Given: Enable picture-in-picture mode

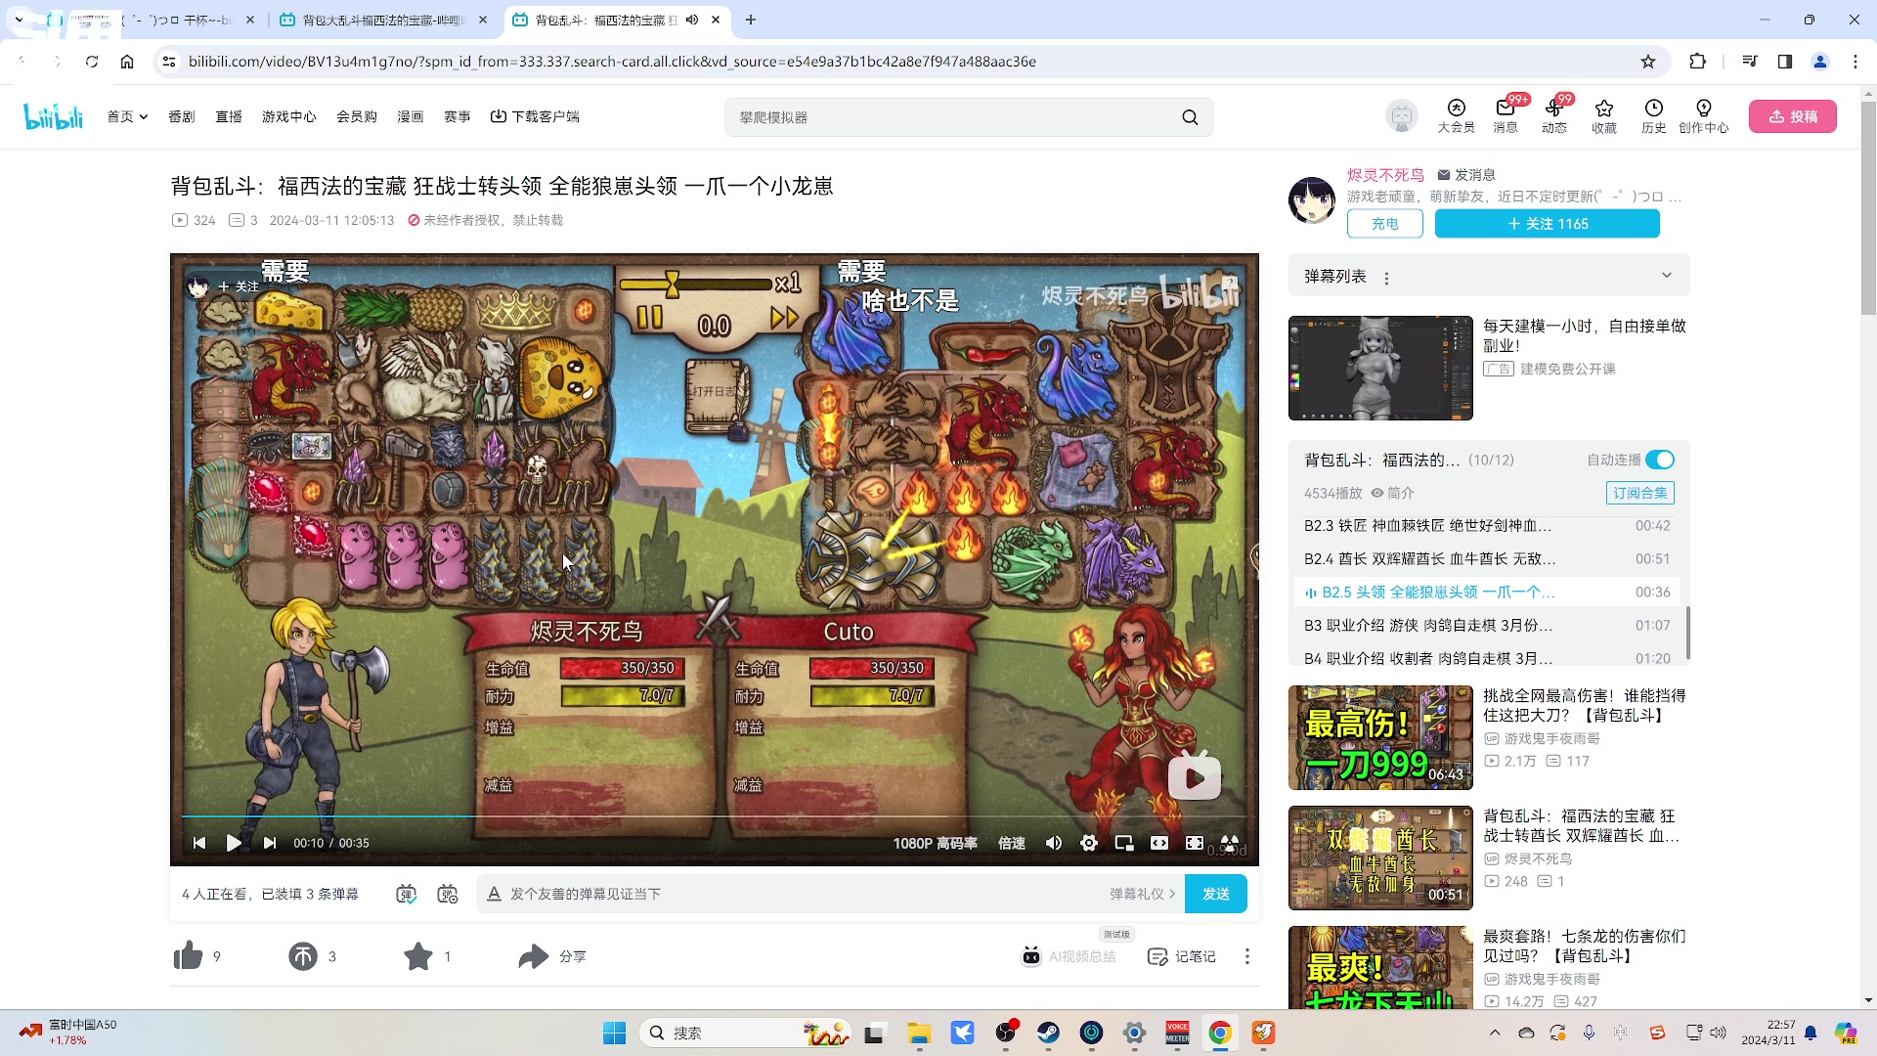Looking at the screenshot, I should click(1124, 843).
